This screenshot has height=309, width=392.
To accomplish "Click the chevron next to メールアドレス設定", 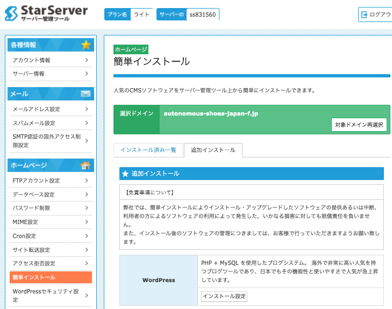I will point(86,109).
